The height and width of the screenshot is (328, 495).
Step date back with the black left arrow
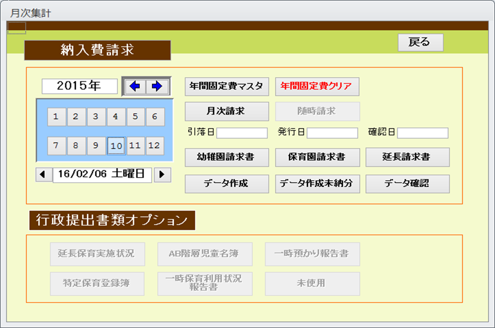(43, 174)
